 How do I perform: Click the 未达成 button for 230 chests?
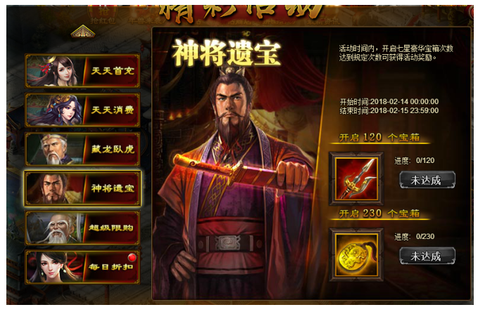click(427, 256)
